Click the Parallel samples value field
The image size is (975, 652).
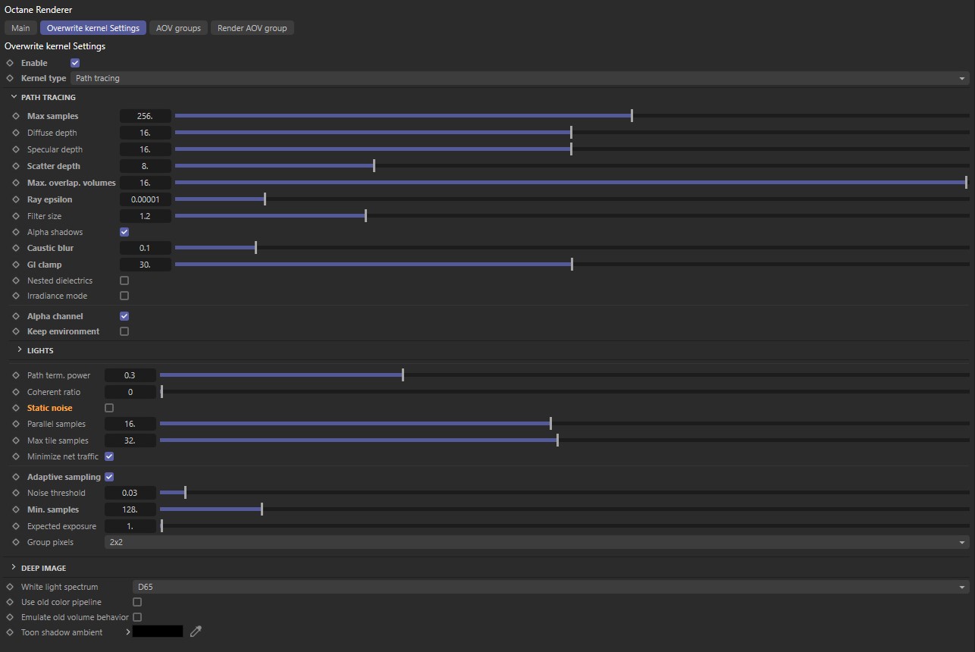[130, 424]
